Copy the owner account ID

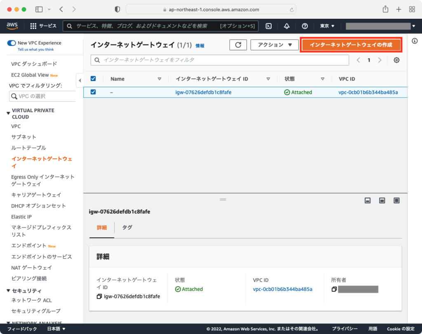click(334, 289)
